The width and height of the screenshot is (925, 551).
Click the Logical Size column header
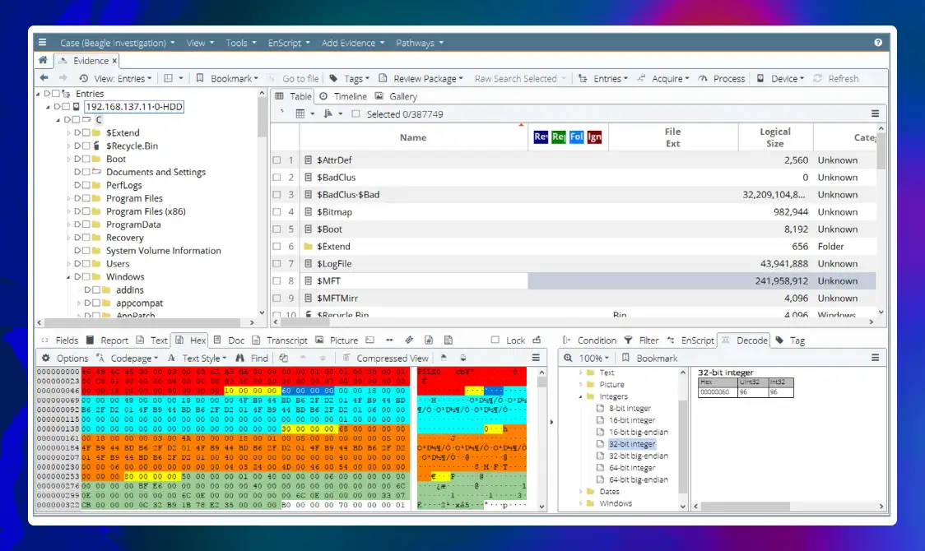pos(775,137)
